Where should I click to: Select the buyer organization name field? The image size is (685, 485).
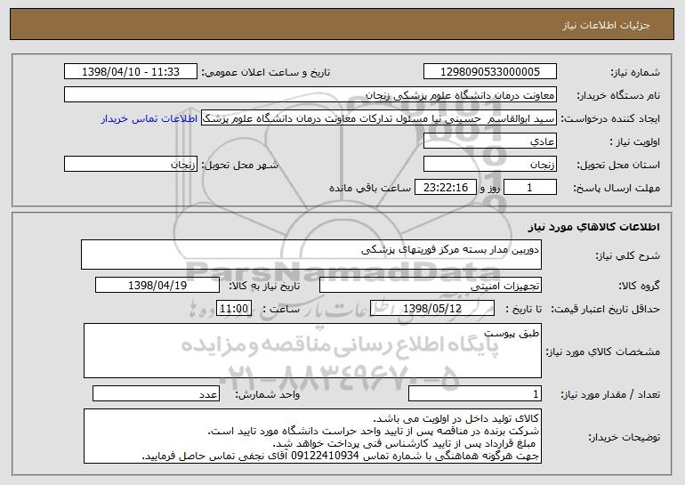pyautogui.click(x=310, y=95)
